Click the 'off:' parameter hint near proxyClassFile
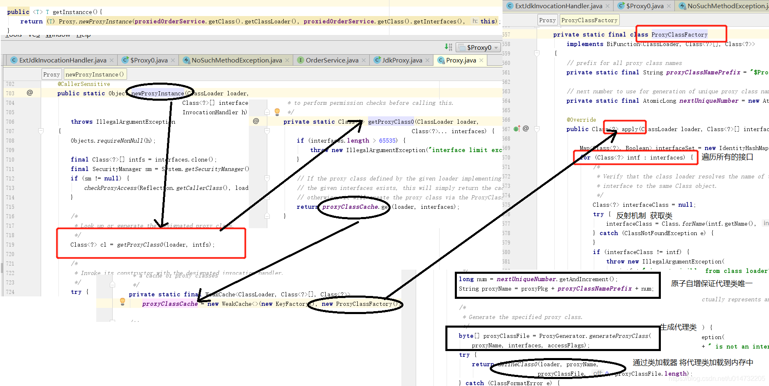This screenshot has width=769, height=386. 598,373
